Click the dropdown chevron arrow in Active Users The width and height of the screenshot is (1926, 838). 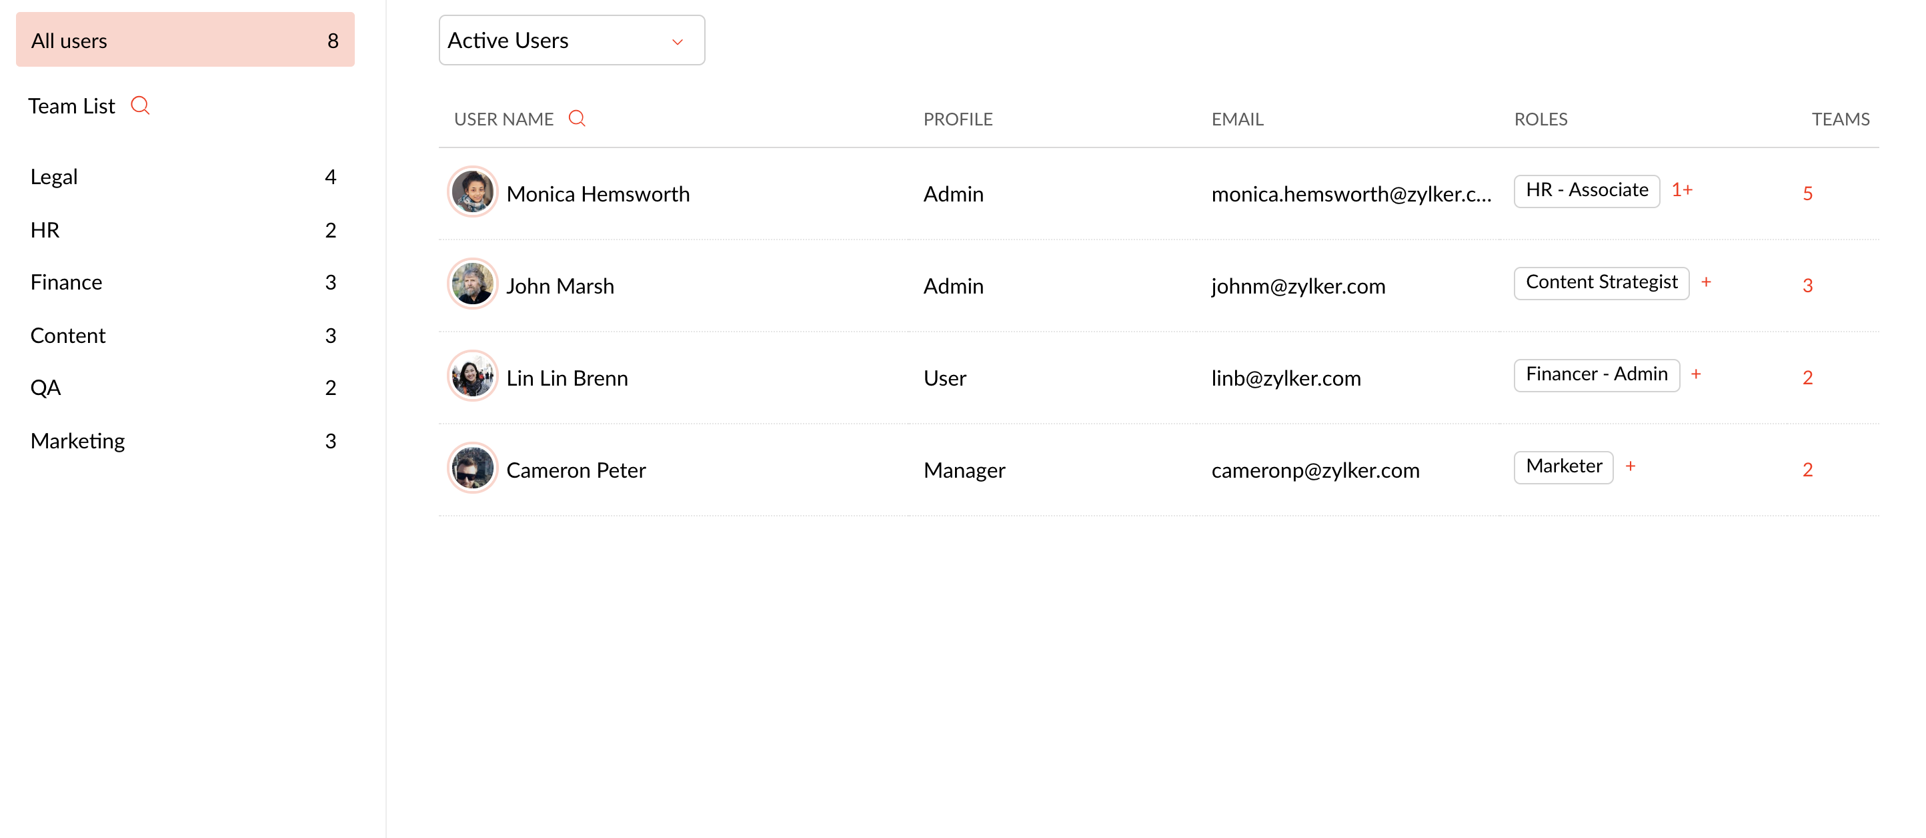678,42
